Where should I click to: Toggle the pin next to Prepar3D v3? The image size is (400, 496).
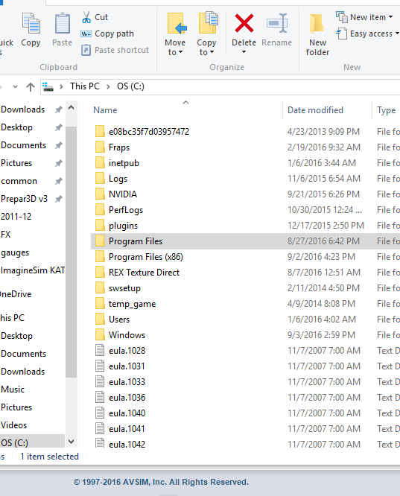(x=58, y=199)
